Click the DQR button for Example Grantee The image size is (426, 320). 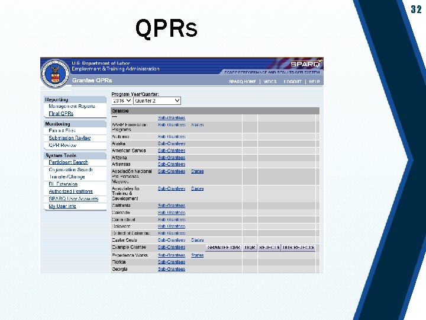[250, 248]
